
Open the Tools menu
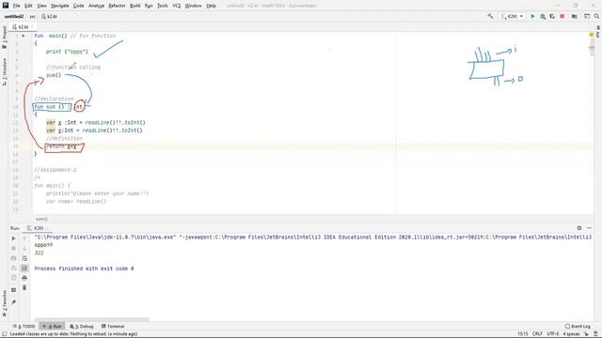point(163,6)
